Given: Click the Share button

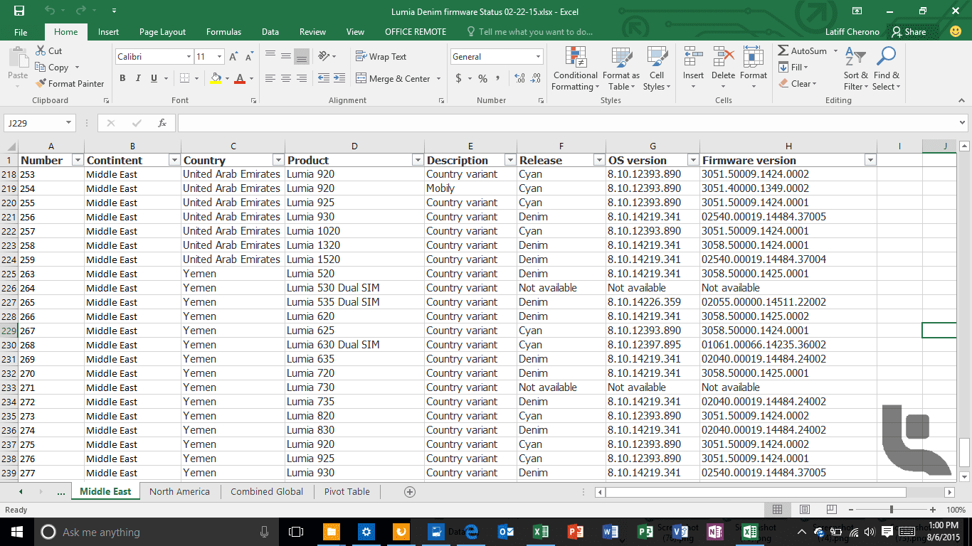Looking at the screenshot, I should coord(909,32).
